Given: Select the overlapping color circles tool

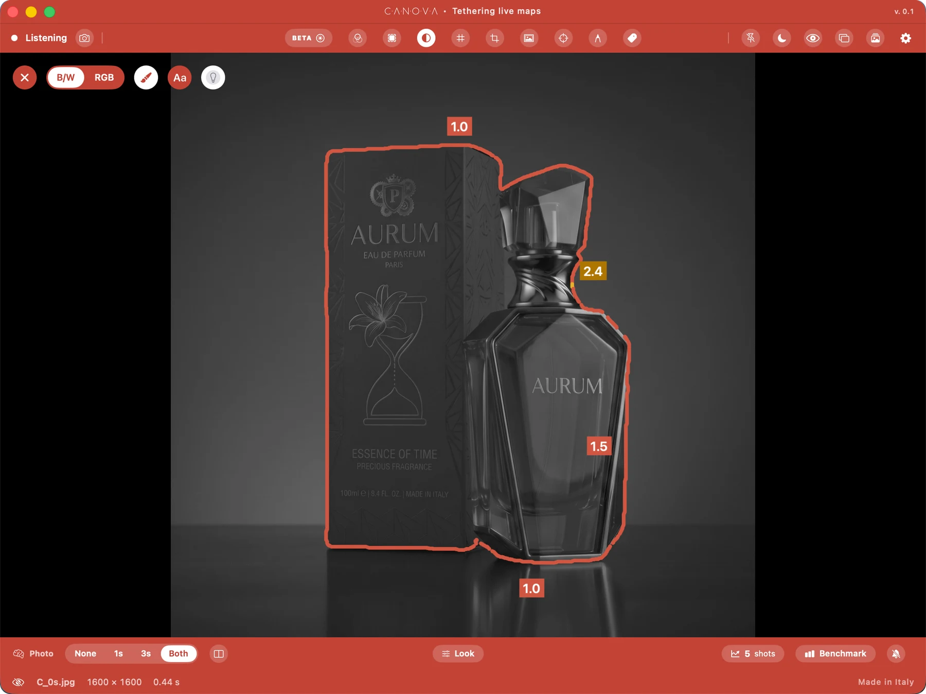Looking at the screenshot, I should tap(358, 38).
